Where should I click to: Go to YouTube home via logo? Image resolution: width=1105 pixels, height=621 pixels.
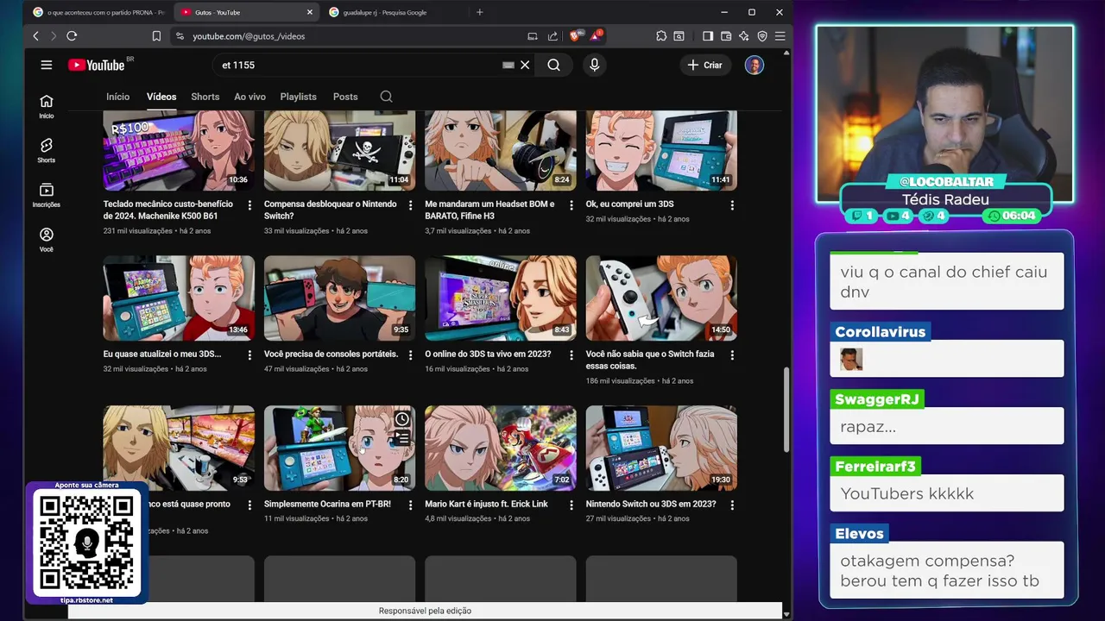click(x=97, y=65)
